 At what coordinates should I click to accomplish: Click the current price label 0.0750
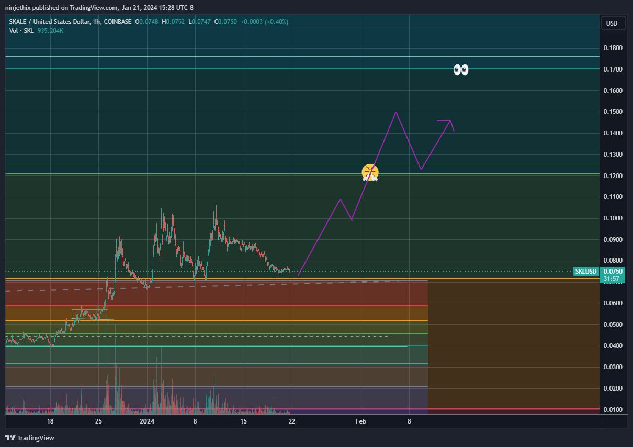[x=613, y=272]
